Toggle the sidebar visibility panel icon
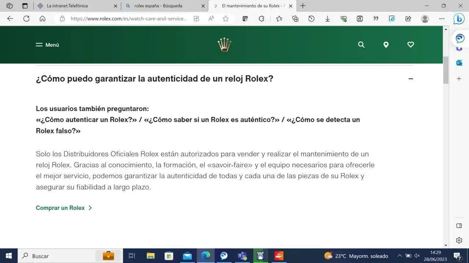Screen dimensions: 469x263 pyautogui.click(x=459, y=226)
